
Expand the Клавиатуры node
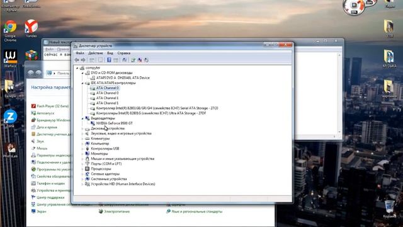click(x=82, y=139)
